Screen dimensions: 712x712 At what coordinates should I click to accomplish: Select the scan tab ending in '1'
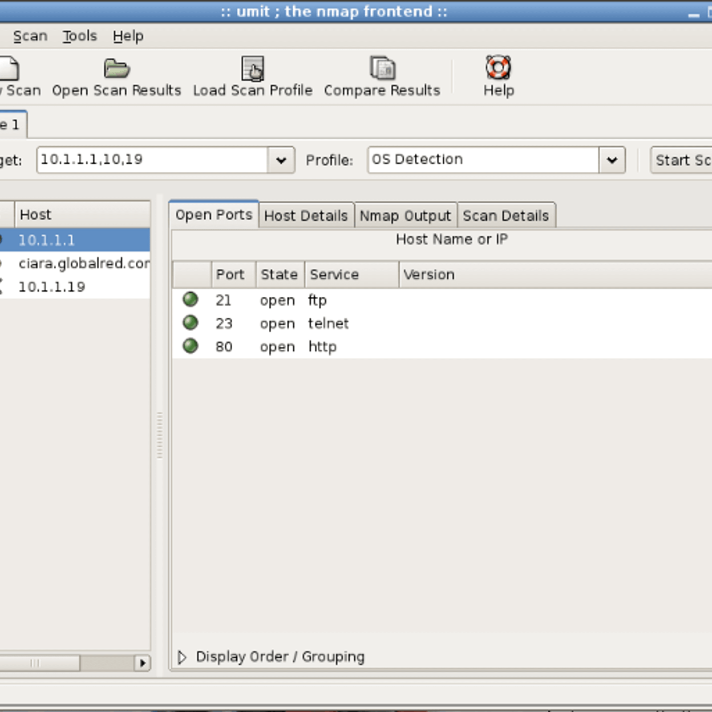13,125
